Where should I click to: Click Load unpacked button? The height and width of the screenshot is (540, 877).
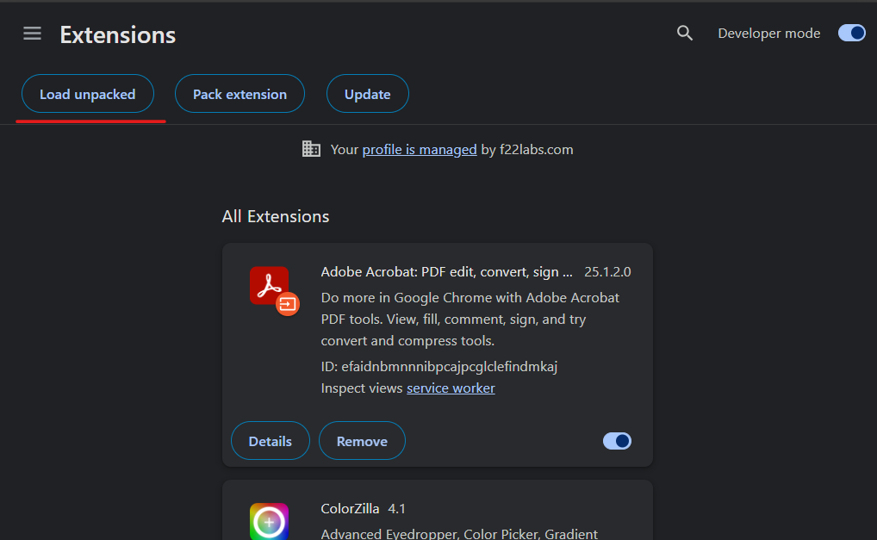[88, 94]
